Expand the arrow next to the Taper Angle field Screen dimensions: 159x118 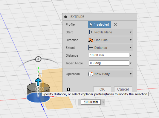131,63
